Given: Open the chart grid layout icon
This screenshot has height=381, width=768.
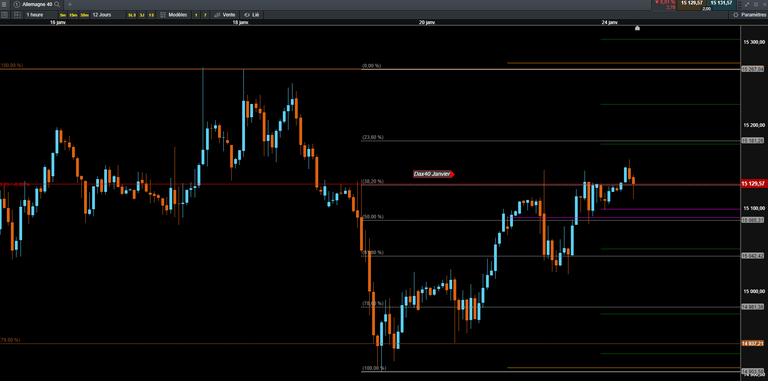Looking at the screenshot, I should (17, 15).
